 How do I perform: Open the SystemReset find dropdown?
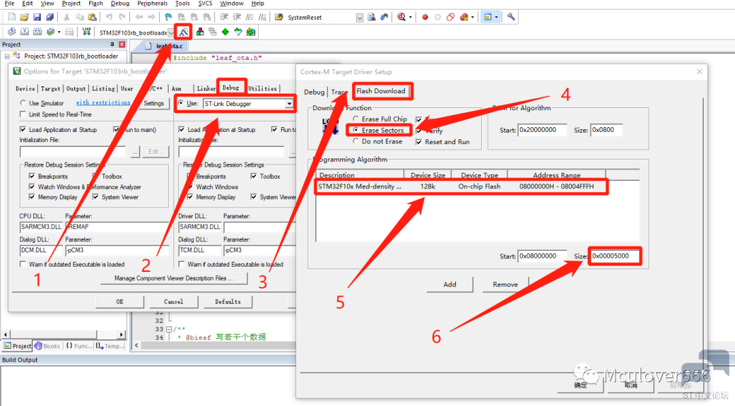359,18
